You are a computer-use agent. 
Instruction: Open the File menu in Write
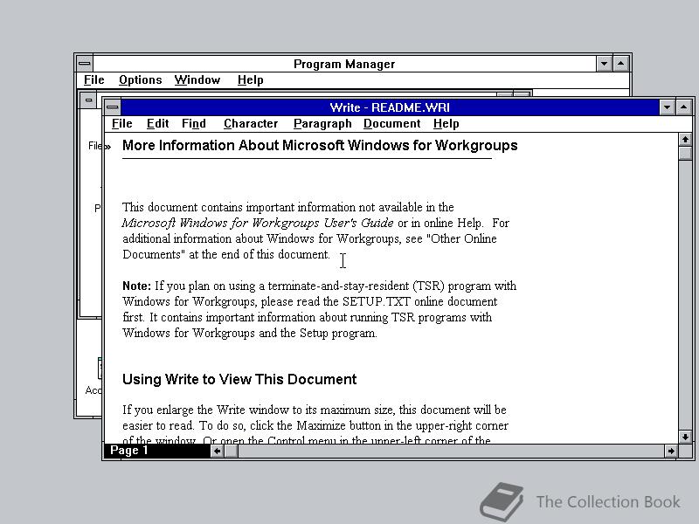point(121,123)
